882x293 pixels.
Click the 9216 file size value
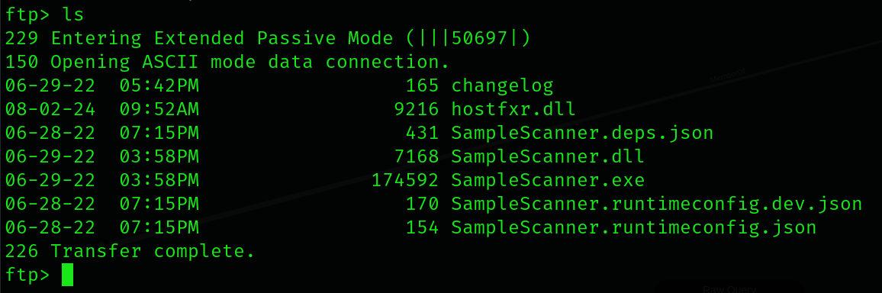click(x=417, y=109)
